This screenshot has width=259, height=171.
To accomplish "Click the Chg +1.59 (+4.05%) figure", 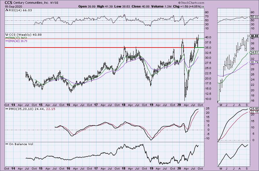I will coord(187,6).
